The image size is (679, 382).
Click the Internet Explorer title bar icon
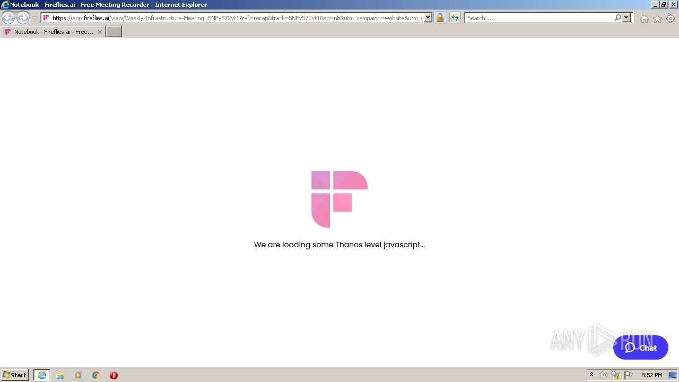(x=5, y=5)
